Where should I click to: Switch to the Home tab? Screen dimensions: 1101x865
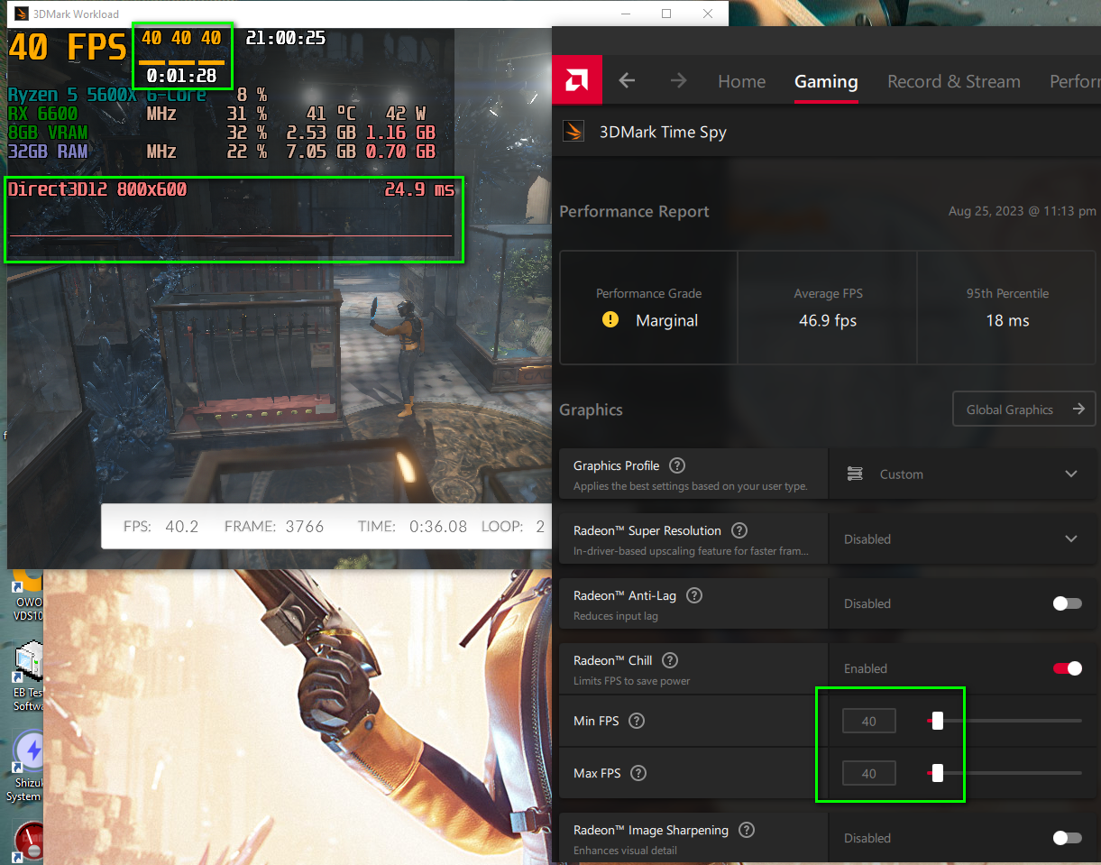pyautogui.click(x=741, y=81)
